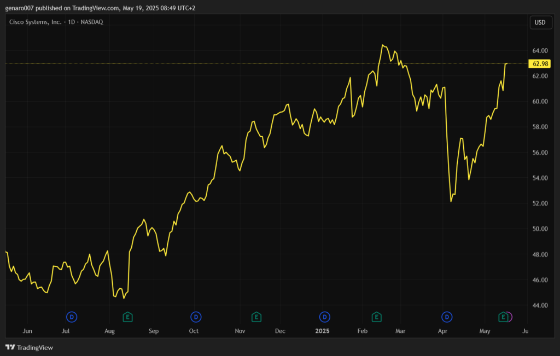Click the 62.98 current price label

point(540,63)
